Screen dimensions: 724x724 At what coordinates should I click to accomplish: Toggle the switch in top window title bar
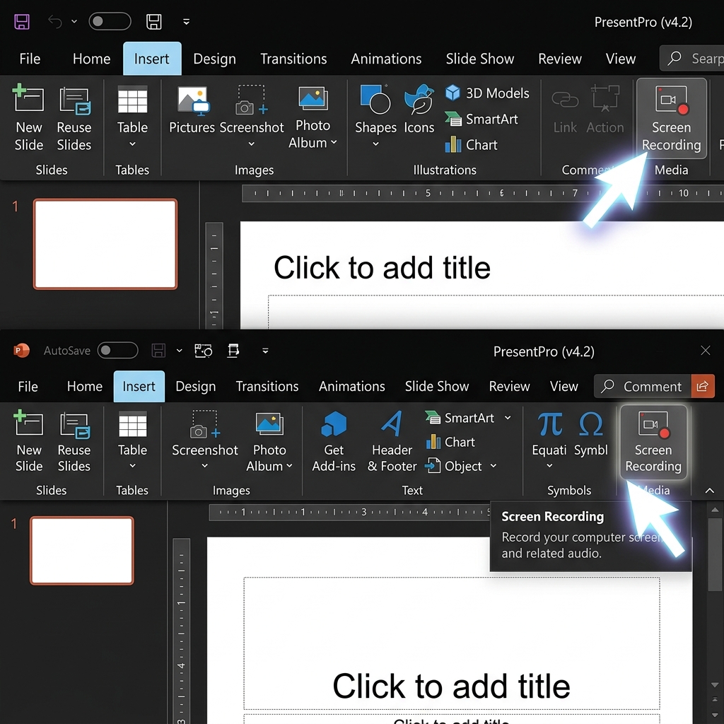coord(110,22)
